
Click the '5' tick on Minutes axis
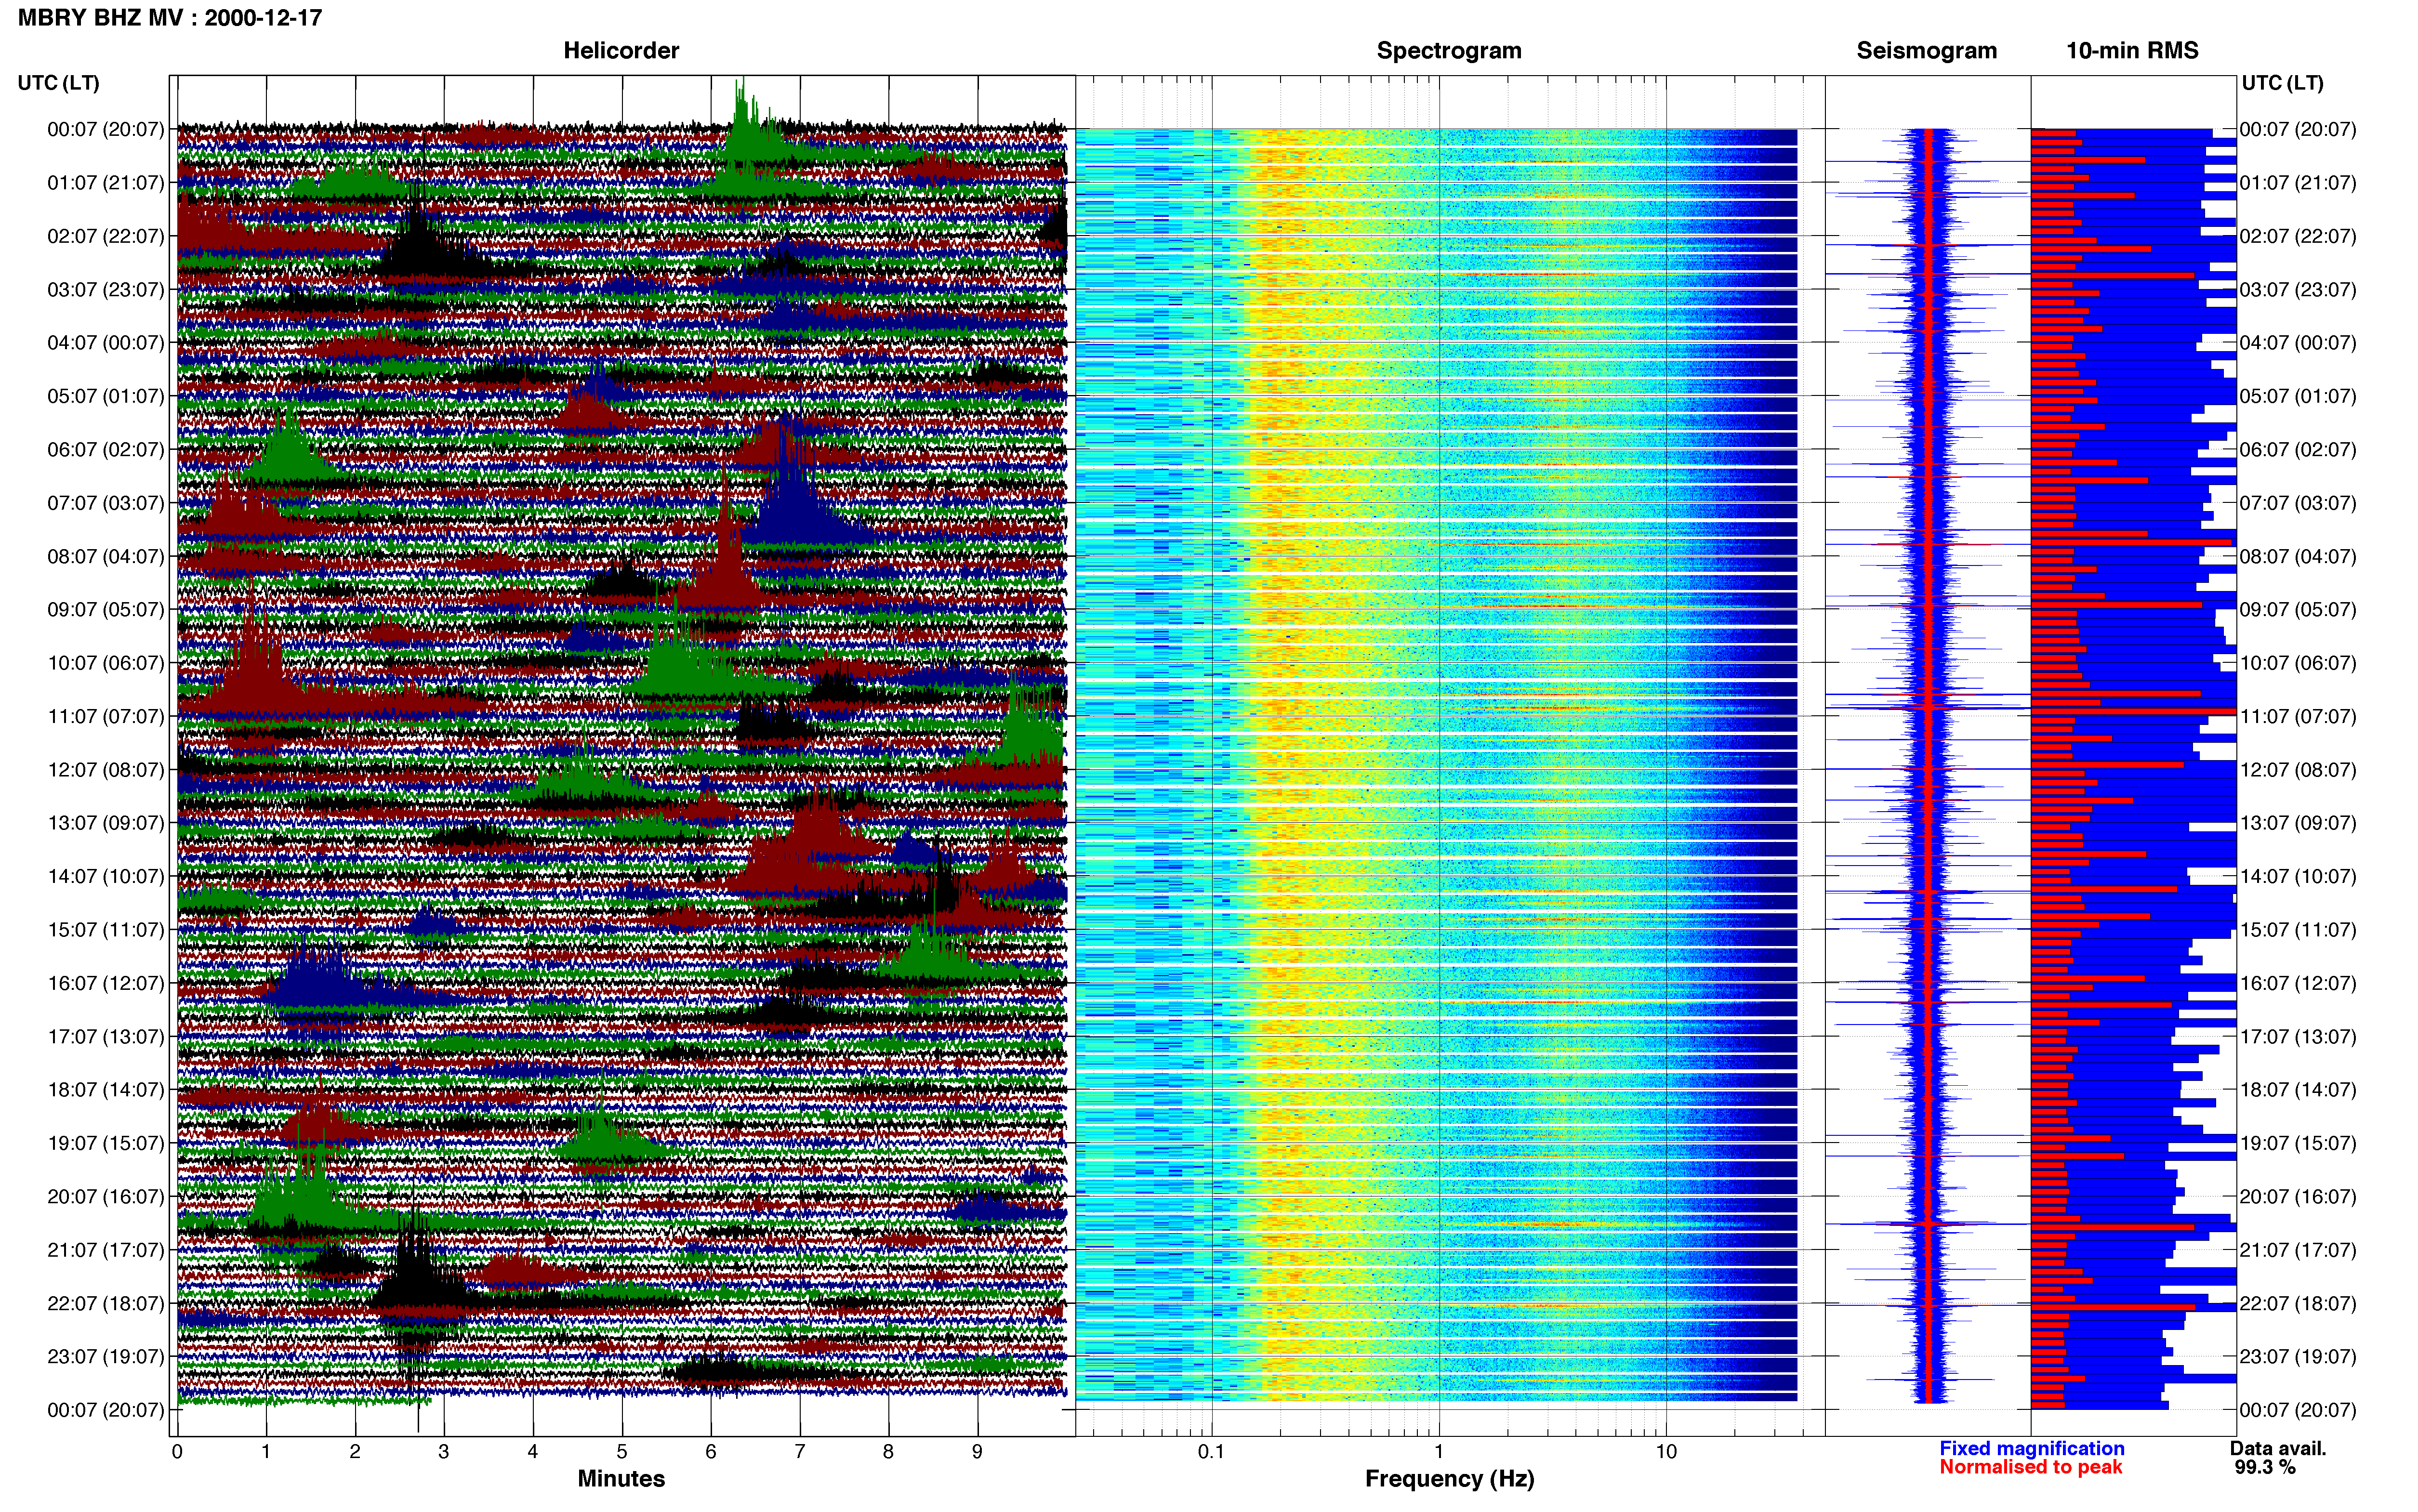(622, 1452)
